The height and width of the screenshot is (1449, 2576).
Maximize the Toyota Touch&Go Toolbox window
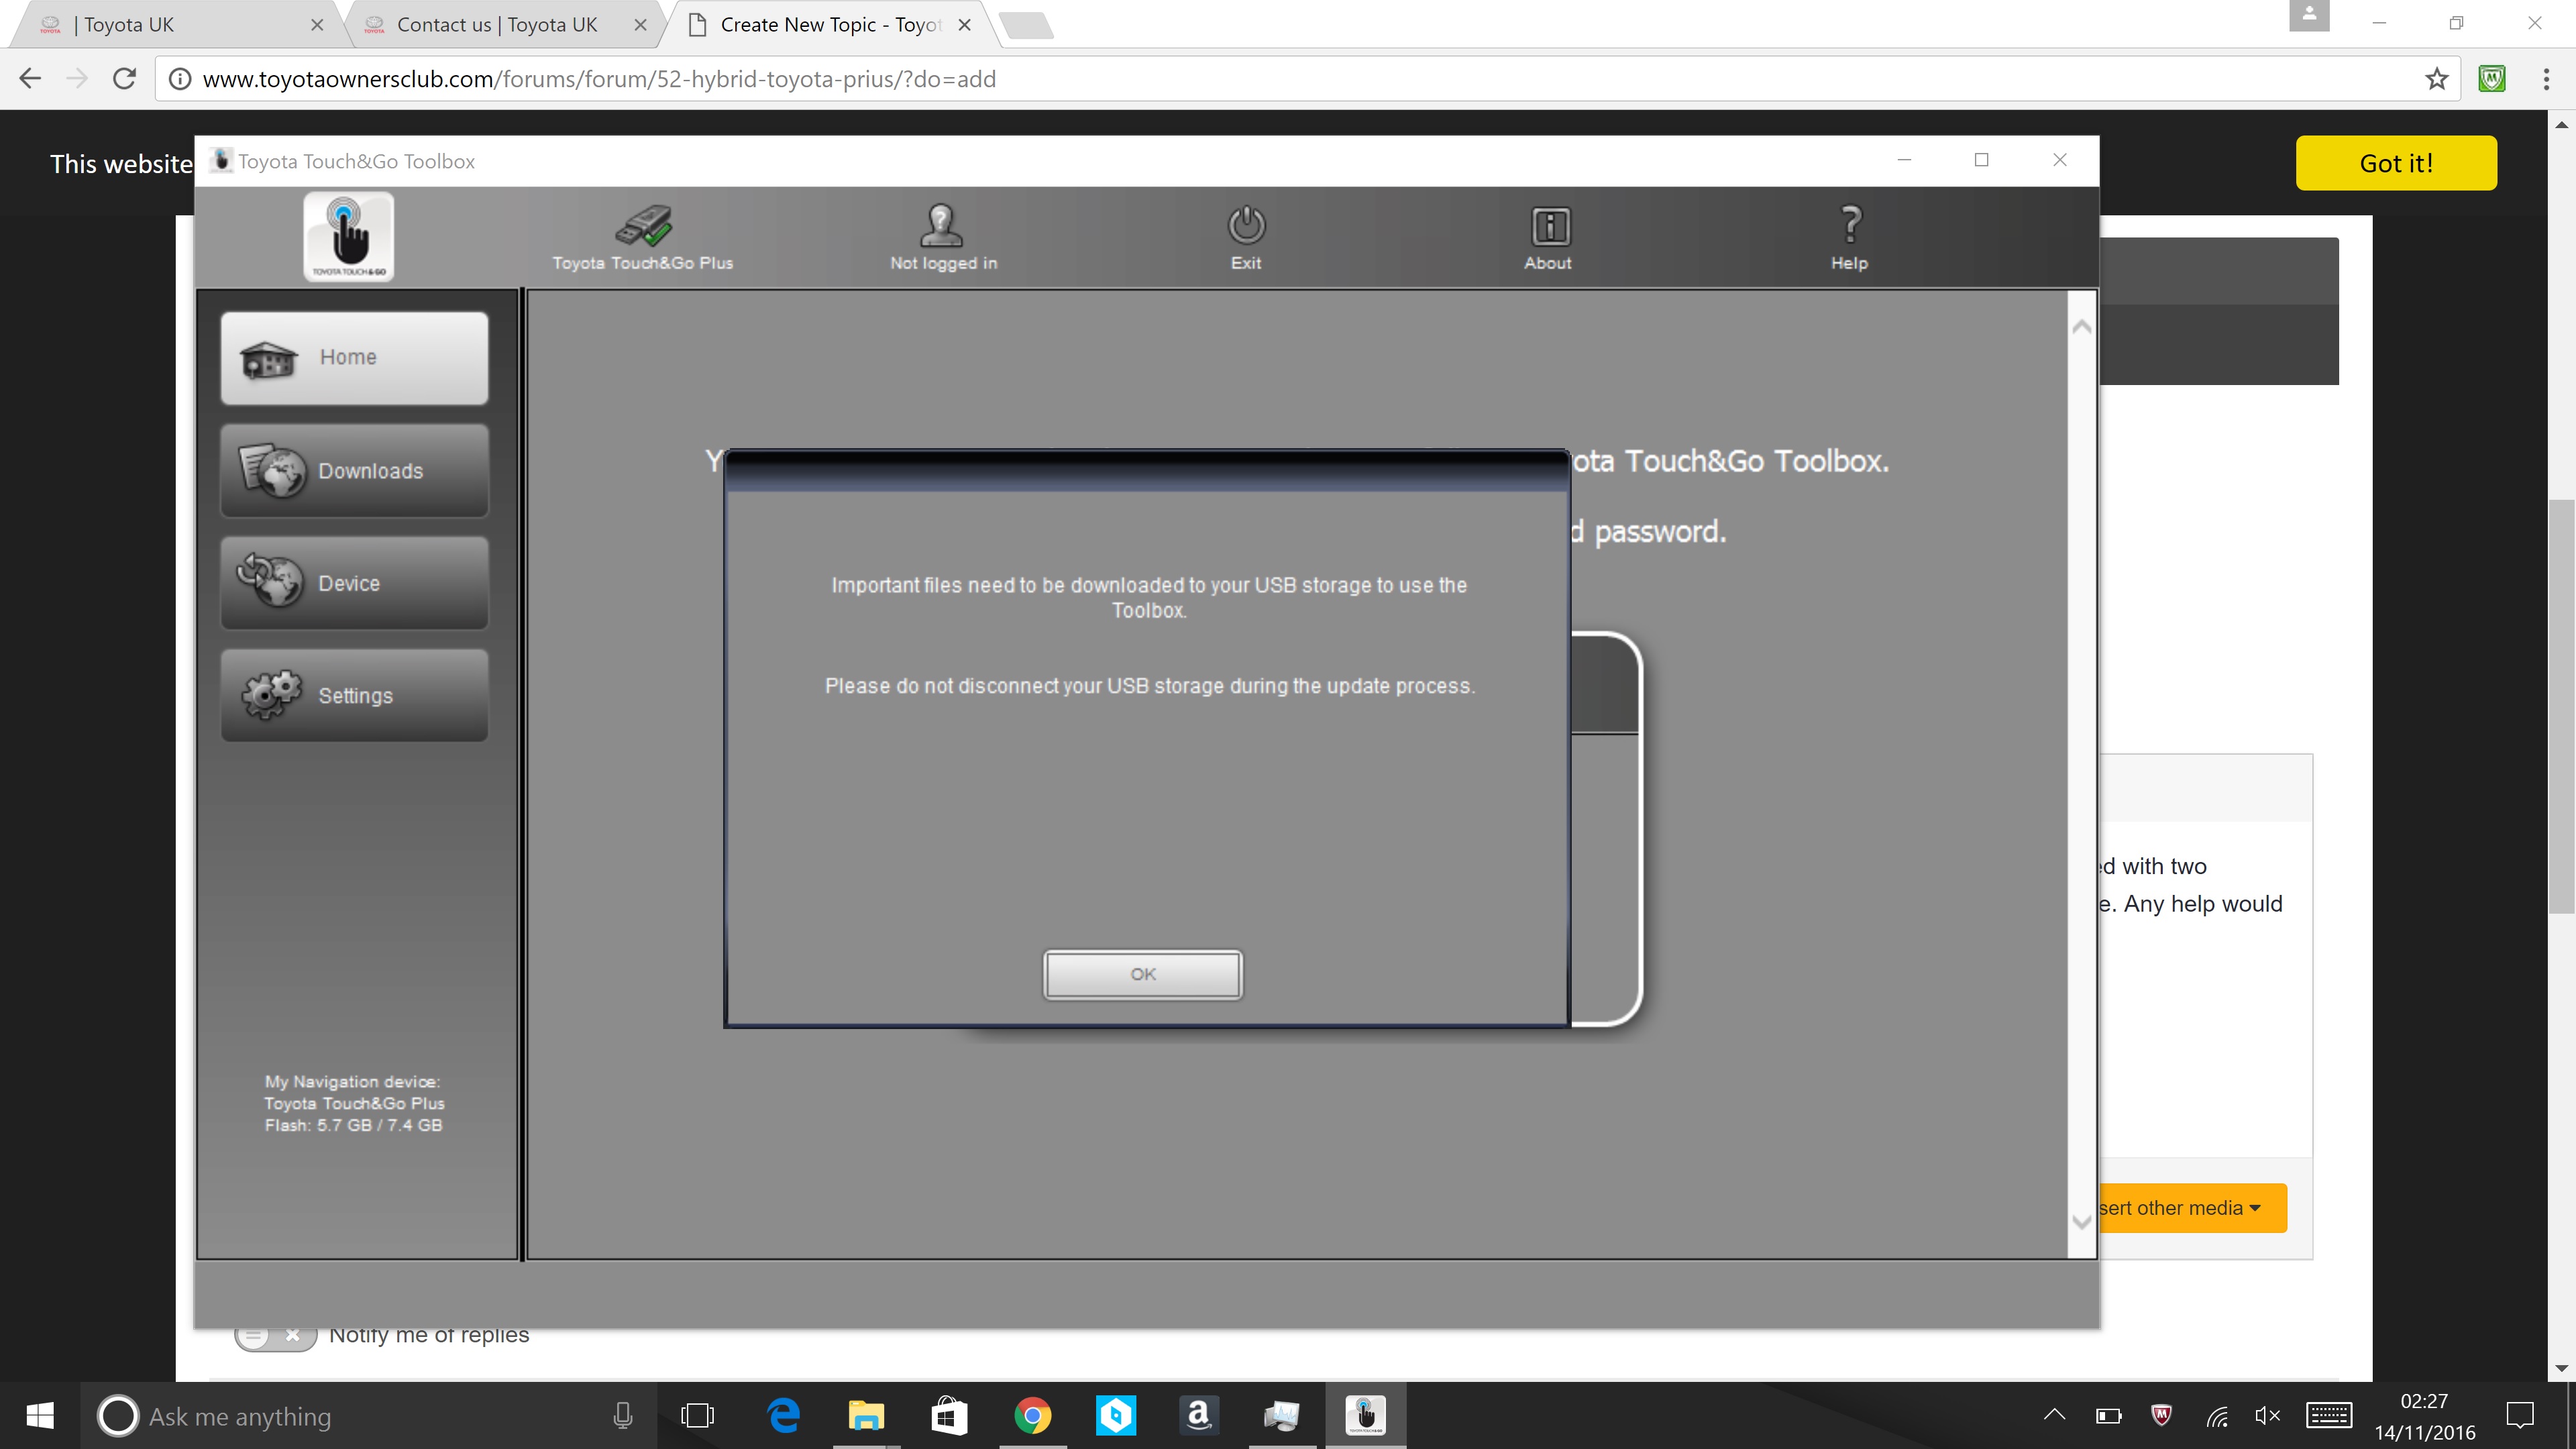(x=1981, y=160)
